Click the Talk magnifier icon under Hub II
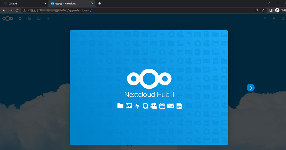The image size is (286, 150). click(145, 106)
